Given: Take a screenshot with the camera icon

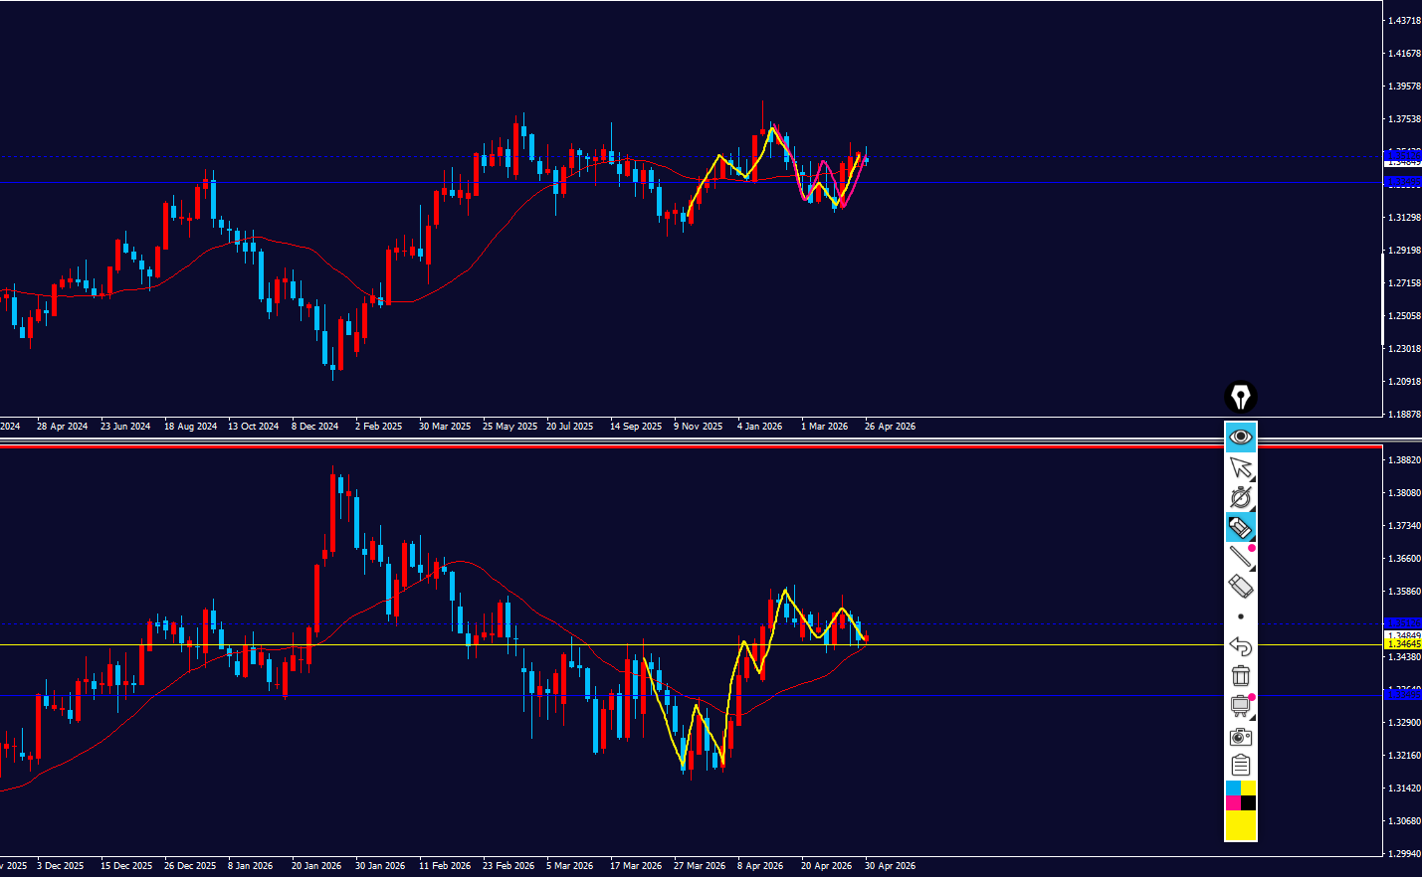Looking at the screenshot, I should pyautogui.click(x=1240, y=737).
